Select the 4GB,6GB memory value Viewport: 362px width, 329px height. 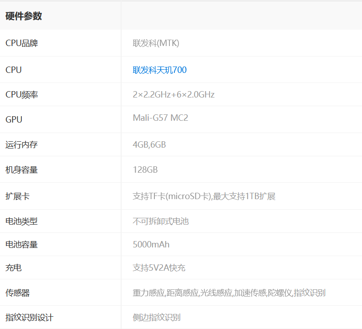click(149, 145)
